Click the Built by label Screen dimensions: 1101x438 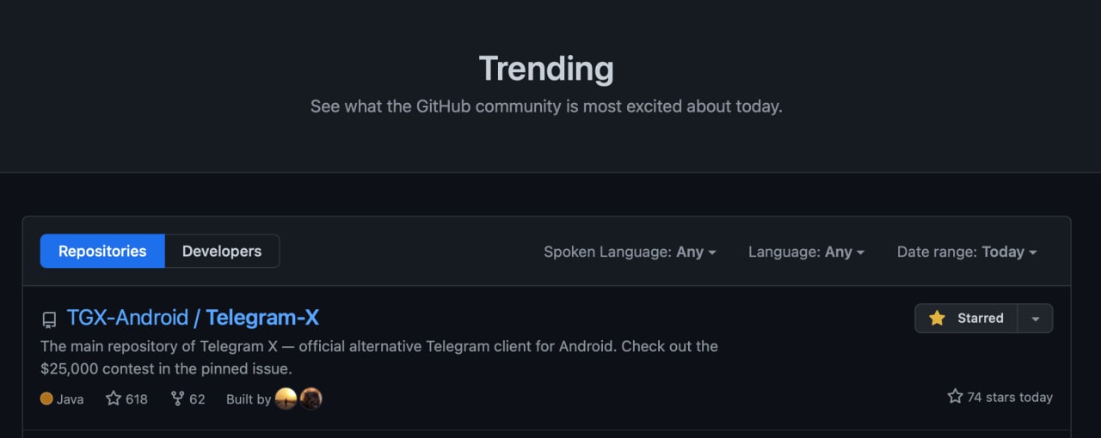tap(249, 399)
